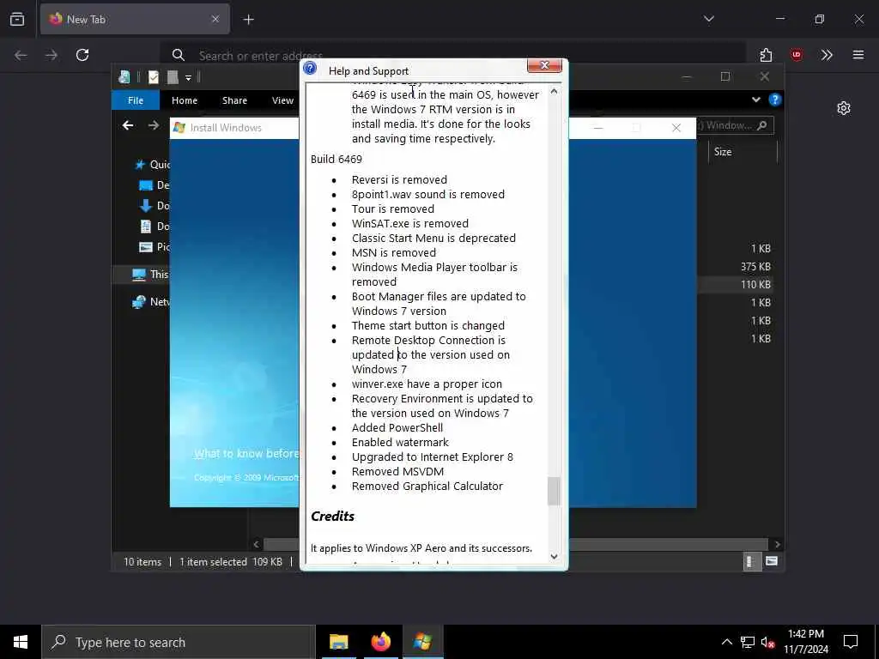Close the Help and Support window
The height and width of the screenshot is (659, 879).
pyautogui.click(x=544, y=65)
